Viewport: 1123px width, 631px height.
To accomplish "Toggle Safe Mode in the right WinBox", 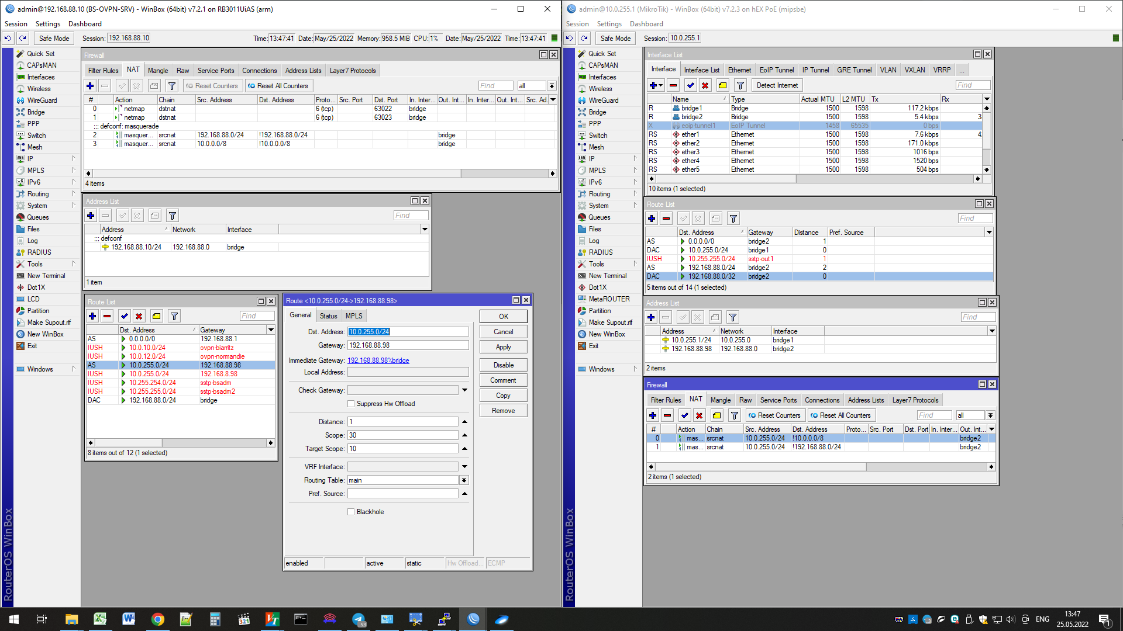I will (x=615, y=38).
